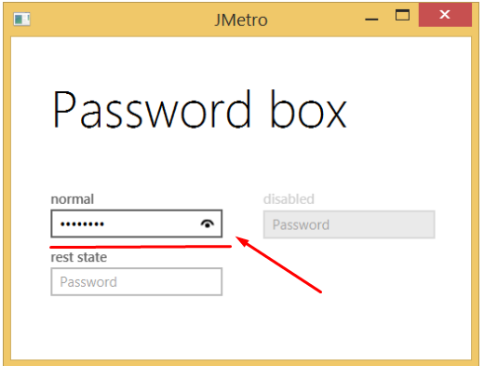The width and height of the screenshot is (484, 366).
Task: Maximize the JMetro window
Action: [x=402, y=15]
